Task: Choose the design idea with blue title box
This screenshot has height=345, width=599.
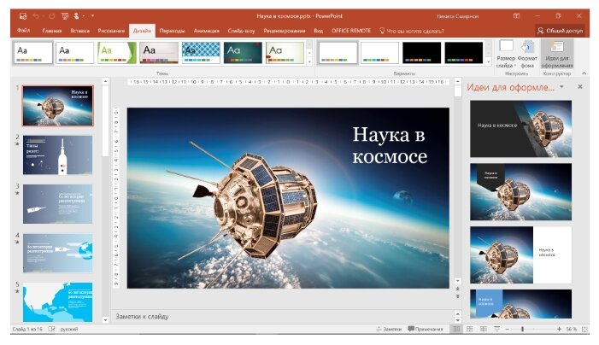Action: pos(520,304)
